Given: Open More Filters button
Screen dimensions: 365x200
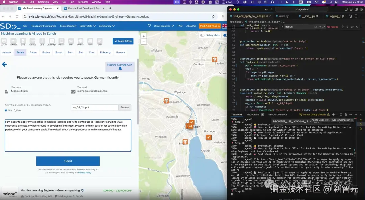Looking at the screenshot, I should tap(123, 41).
